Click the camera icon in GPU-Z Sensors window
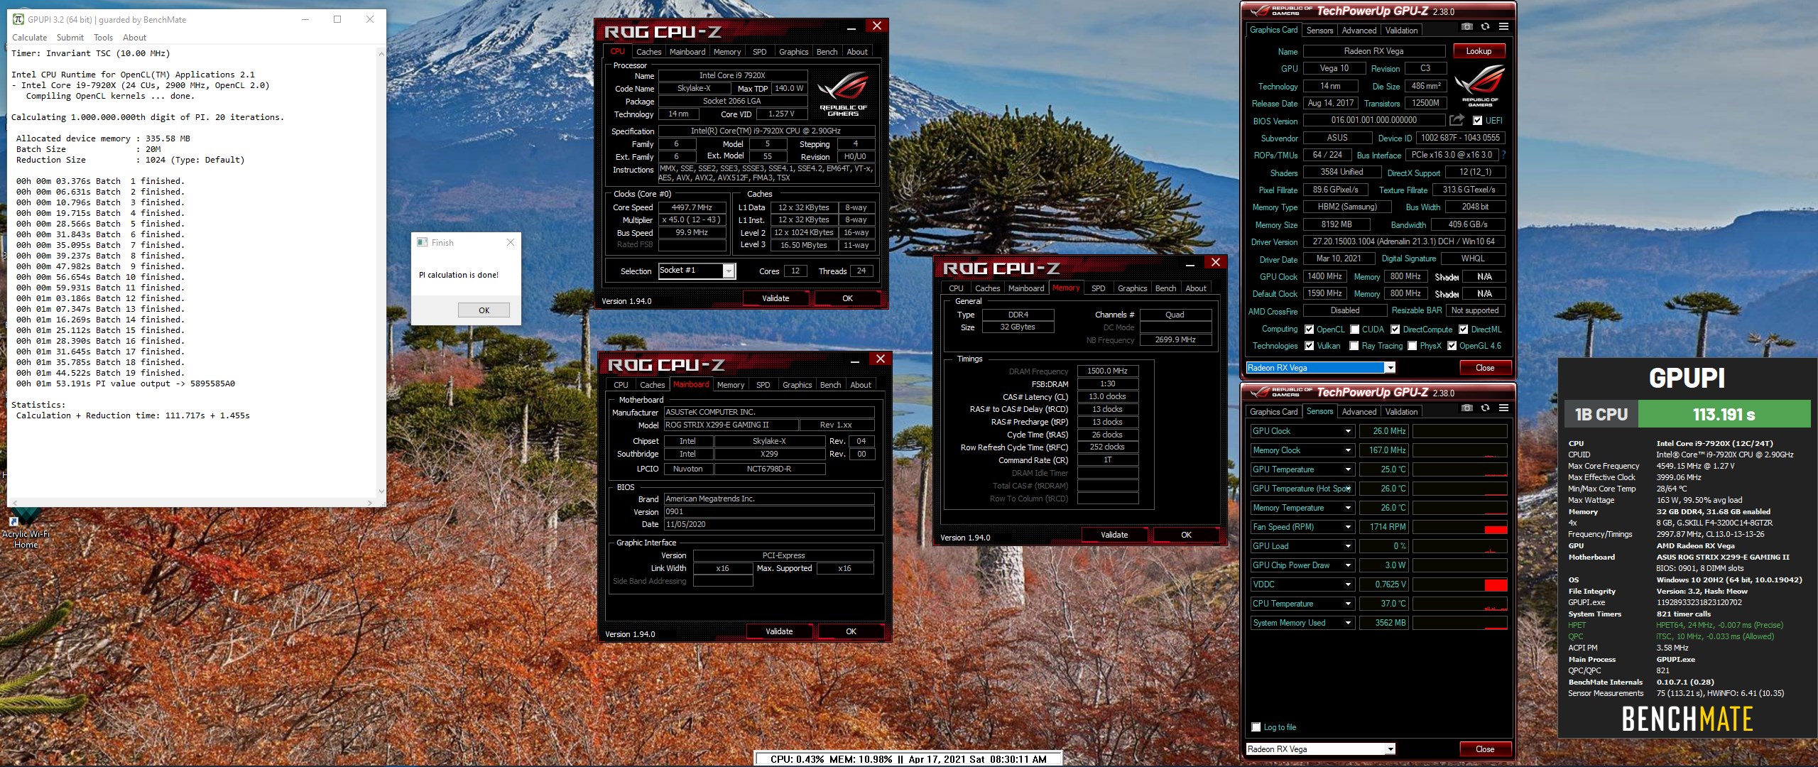Screen dimensions: 1818x767 (x=1467, y=408)
